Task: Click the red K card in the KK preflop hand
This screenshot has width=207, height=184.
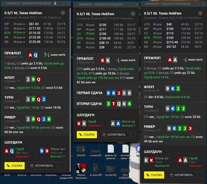Action: pos(103,60)
